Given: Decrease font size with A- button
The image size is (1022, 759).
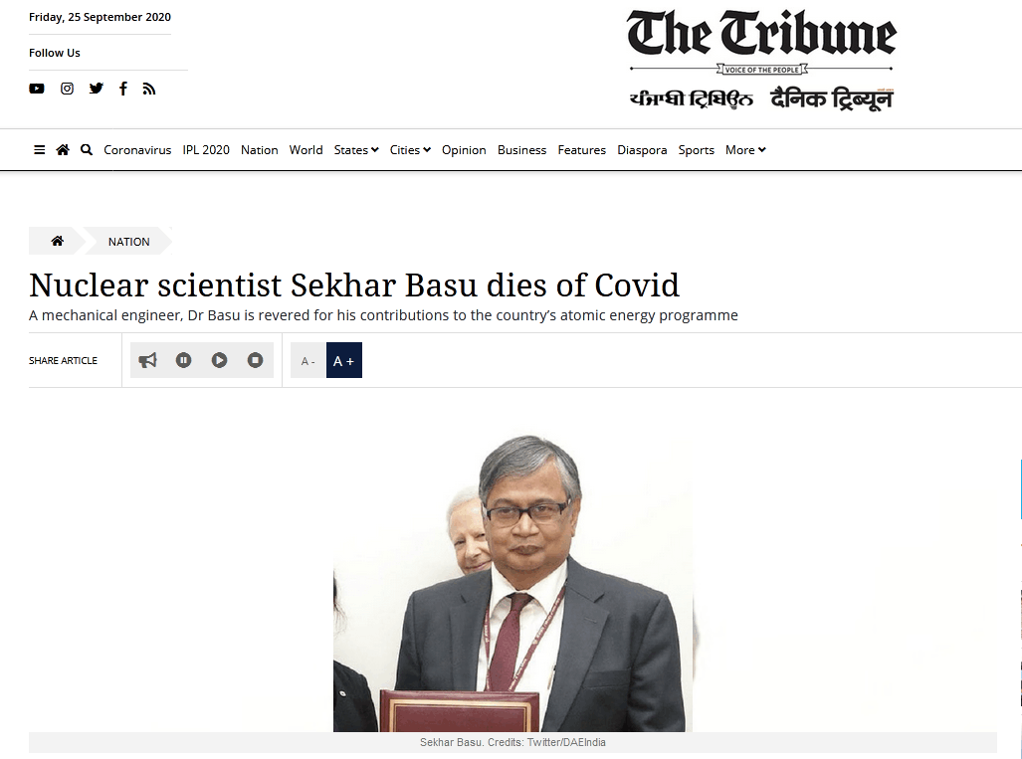Looking at the screenshot, I should (x=308, y=360).
